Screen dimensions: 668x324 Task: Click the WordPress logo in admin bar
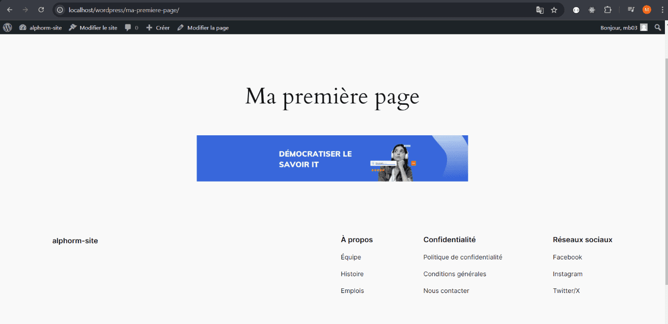point(8,27)
